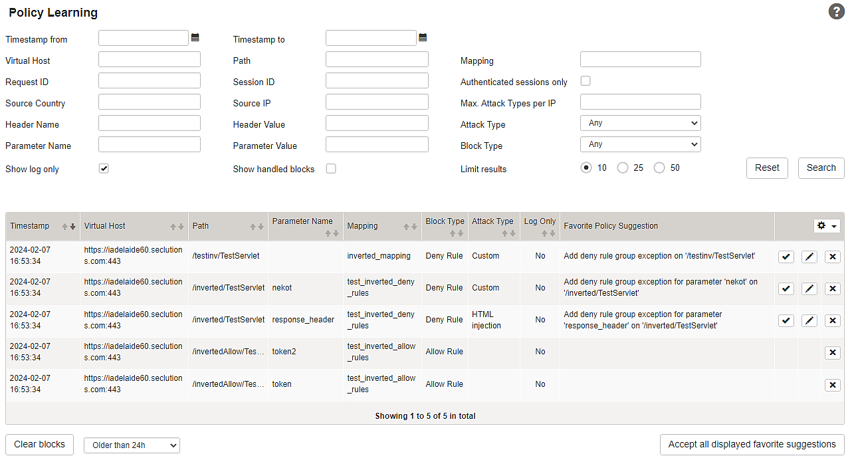Edit suggestion for /testinv/TestServlet row
This screenshot has width=850, height=462.
tap(809, 257)
